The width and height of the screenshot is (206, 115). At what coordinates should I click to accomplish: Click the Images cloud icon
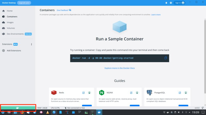click(x=4, y=22)
